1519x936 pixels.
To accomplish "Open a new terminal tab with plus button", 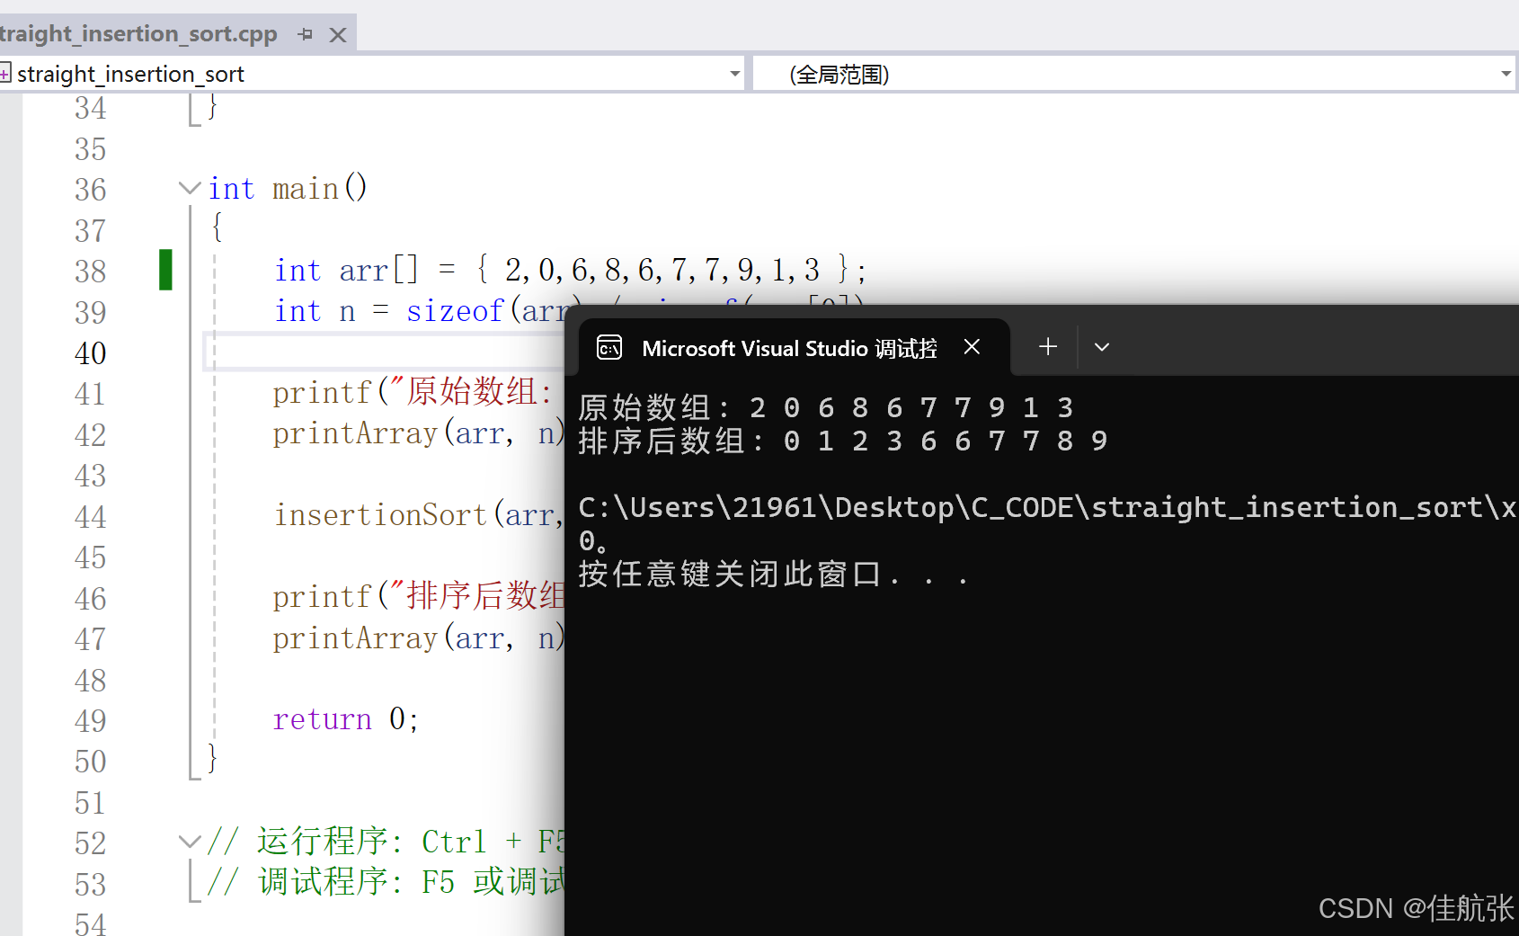I will pos(1048,347).
